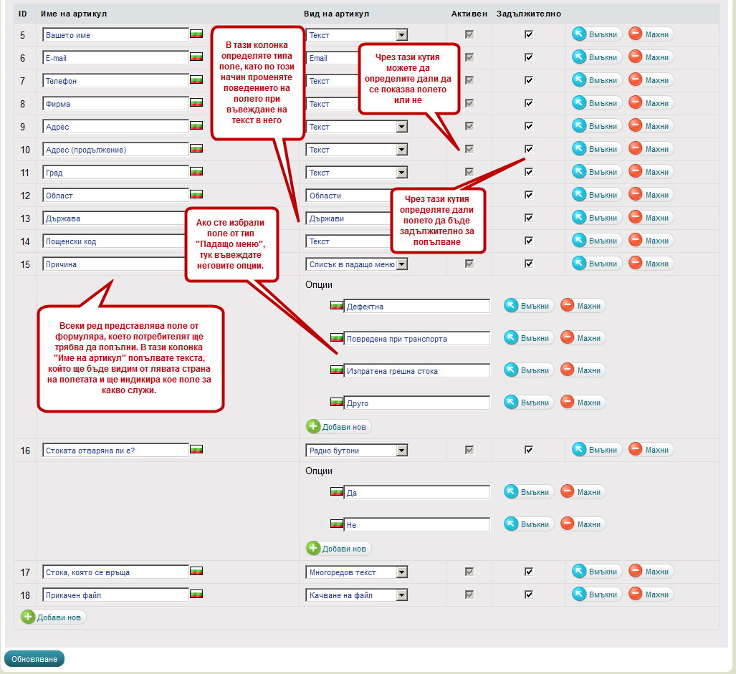736x674 pixels.
Task: Click the flag icon beside the Телефон field
Action: (x=196, y=80)
